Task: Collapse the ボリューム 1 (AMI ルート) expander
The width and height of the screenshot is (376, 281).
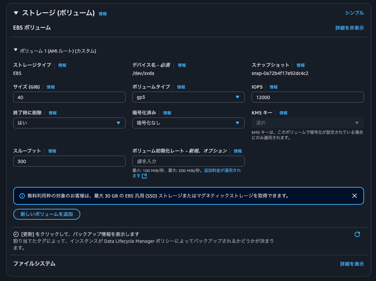Action: point(15,50)
